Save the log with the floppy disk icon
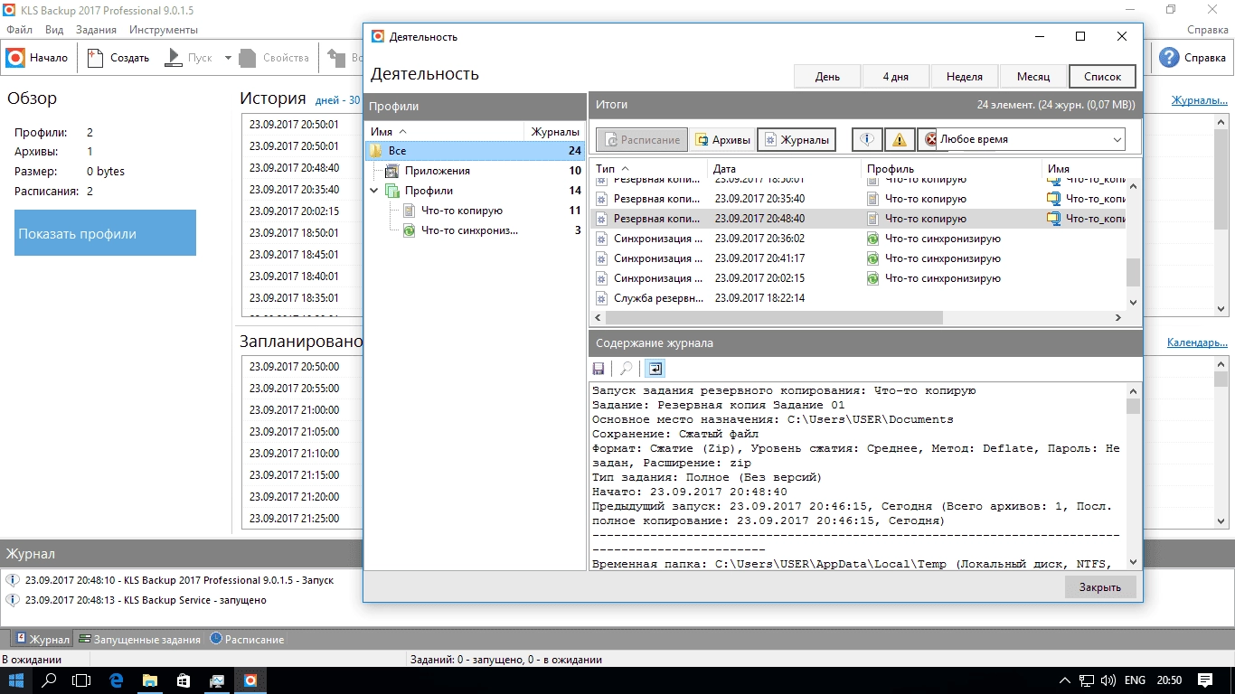The width and height of the screenshot is (1235, 694). click(x=599, y=369)
